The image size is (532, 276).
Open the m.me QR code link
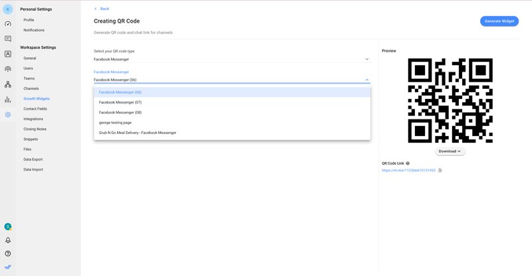(x=408, y=171)
